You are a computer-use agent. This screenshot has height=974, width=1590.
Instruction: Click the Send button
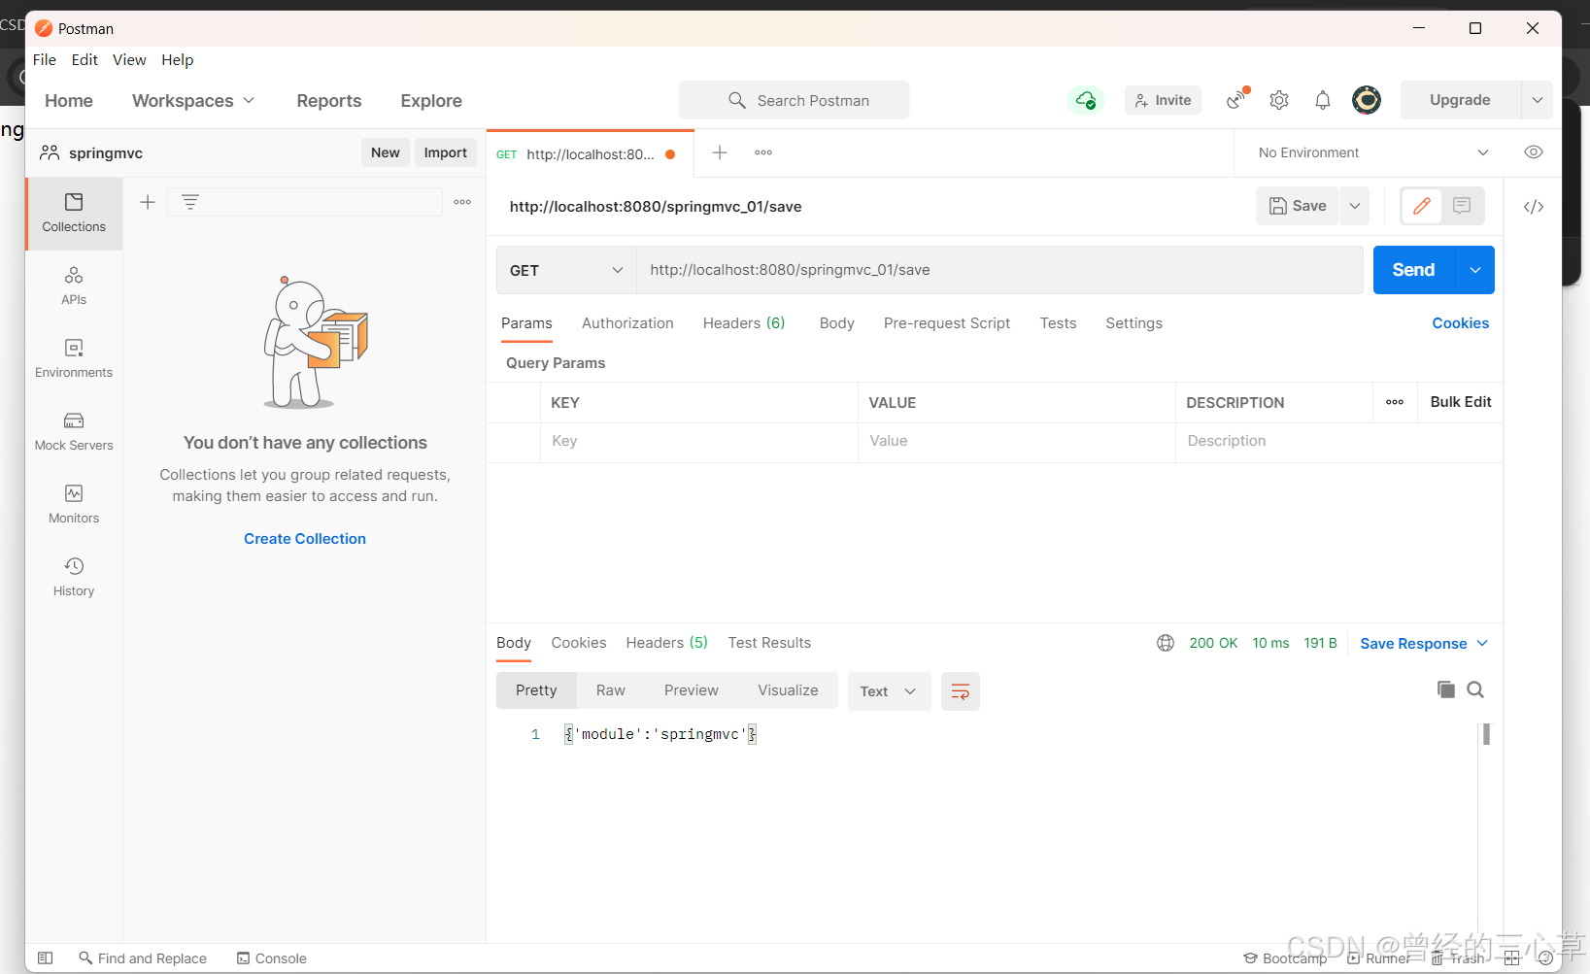tap(1414, 270)
